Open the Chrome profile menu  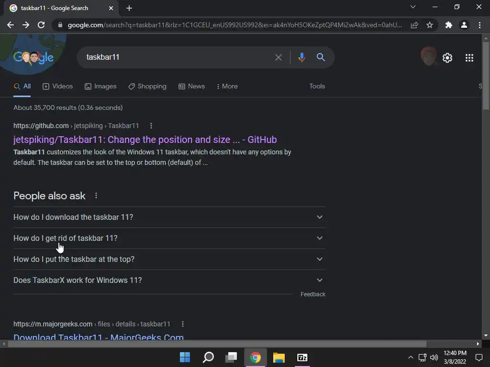point(464,25)
